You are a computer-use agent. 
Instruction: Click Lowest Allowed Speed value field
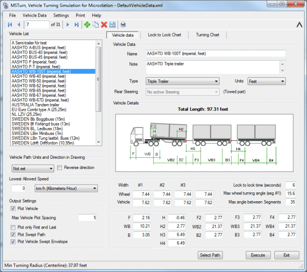click(19, 188)
